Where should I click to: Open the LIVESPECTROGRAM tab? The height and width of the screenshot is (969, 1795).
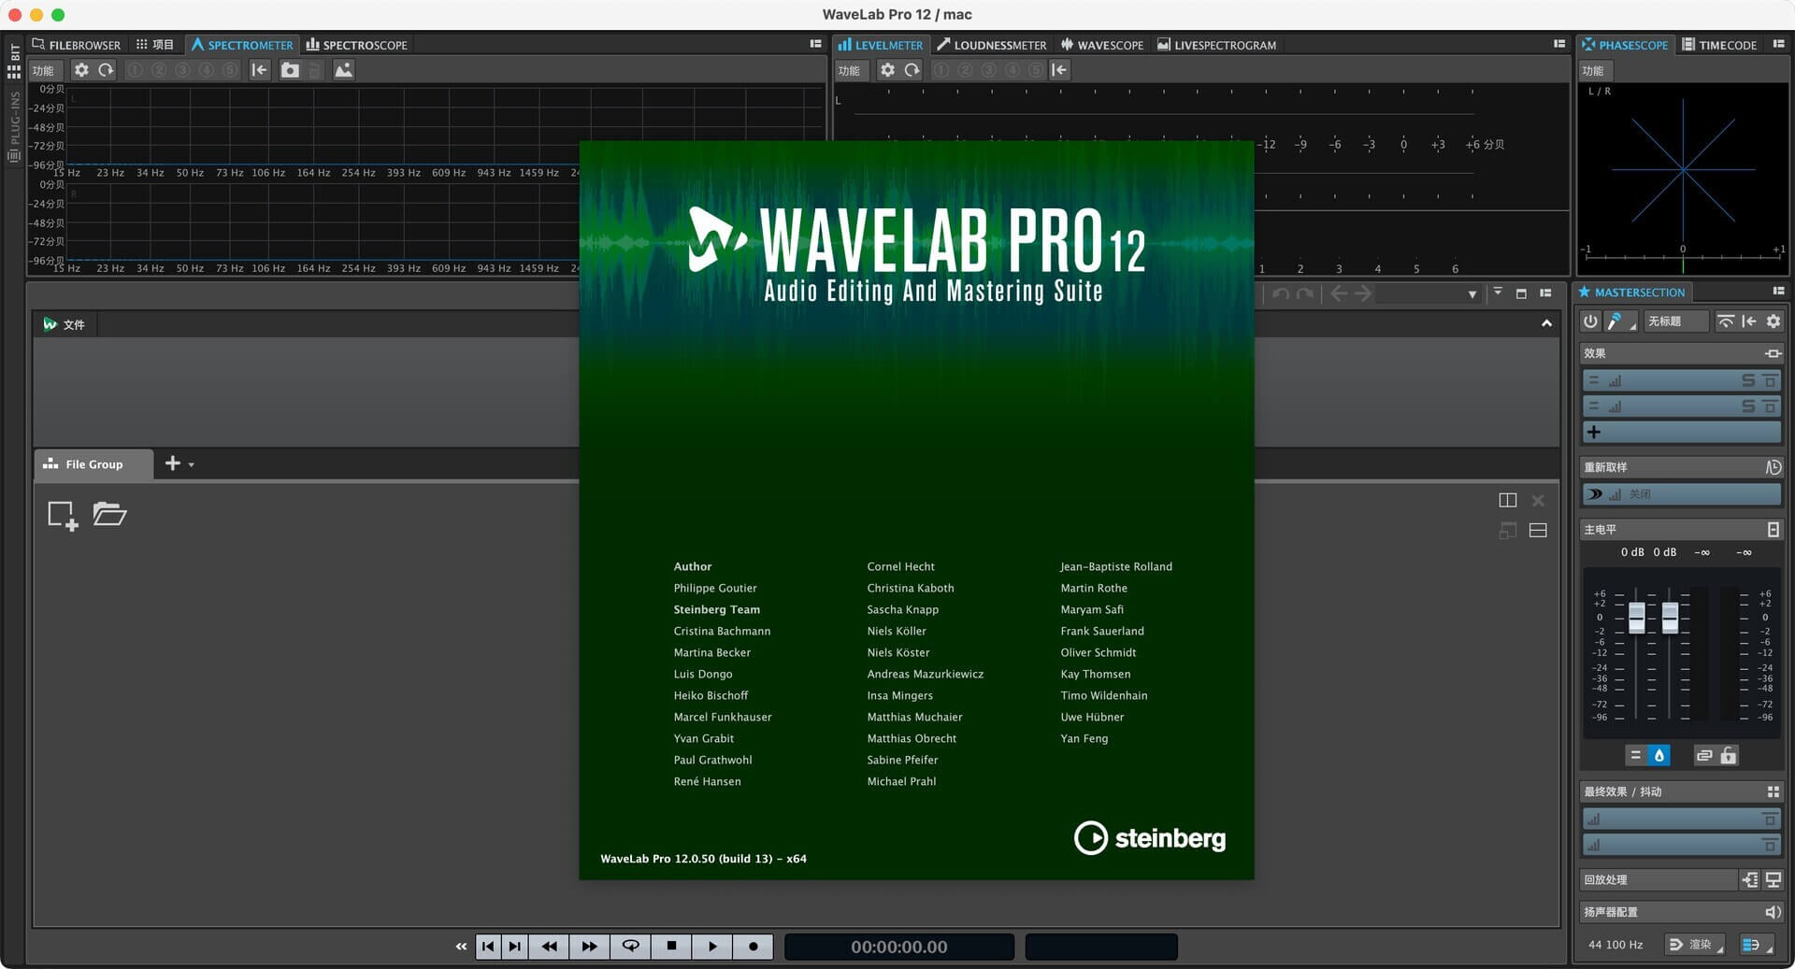point(1216,45)
